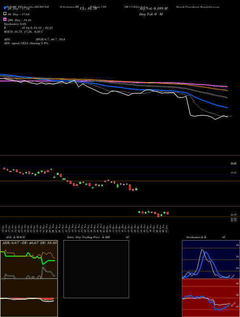Click the 'Intra Day Trading Price & MRSI' title

[98, 237]
